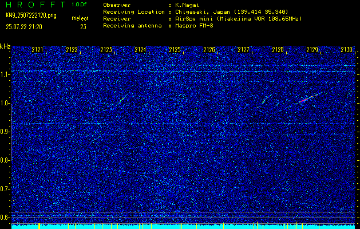Click the version label 1.00f

pos(79,5)
